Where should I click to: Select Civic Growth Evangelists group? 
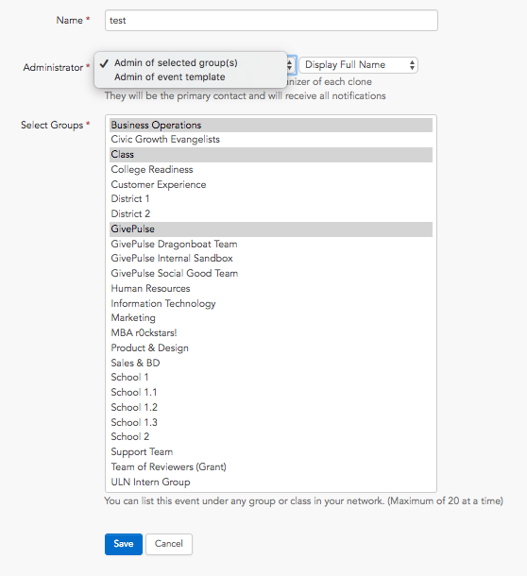[271, 140]
